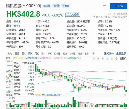Click the 换手 0.22% value

[x=108, y=21]
